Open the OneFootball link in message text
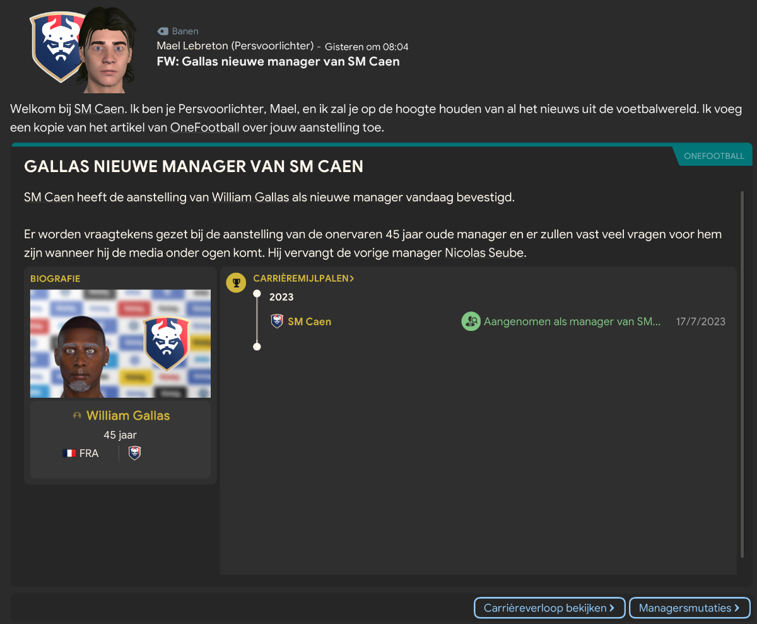Viewport: 757px width, 624px height. 205,127
